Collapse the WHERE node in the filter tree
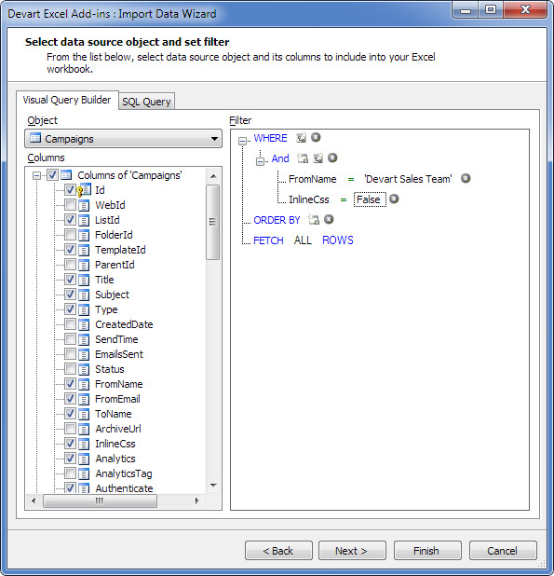This screenshot has height=576, width=554. (242, 141)
